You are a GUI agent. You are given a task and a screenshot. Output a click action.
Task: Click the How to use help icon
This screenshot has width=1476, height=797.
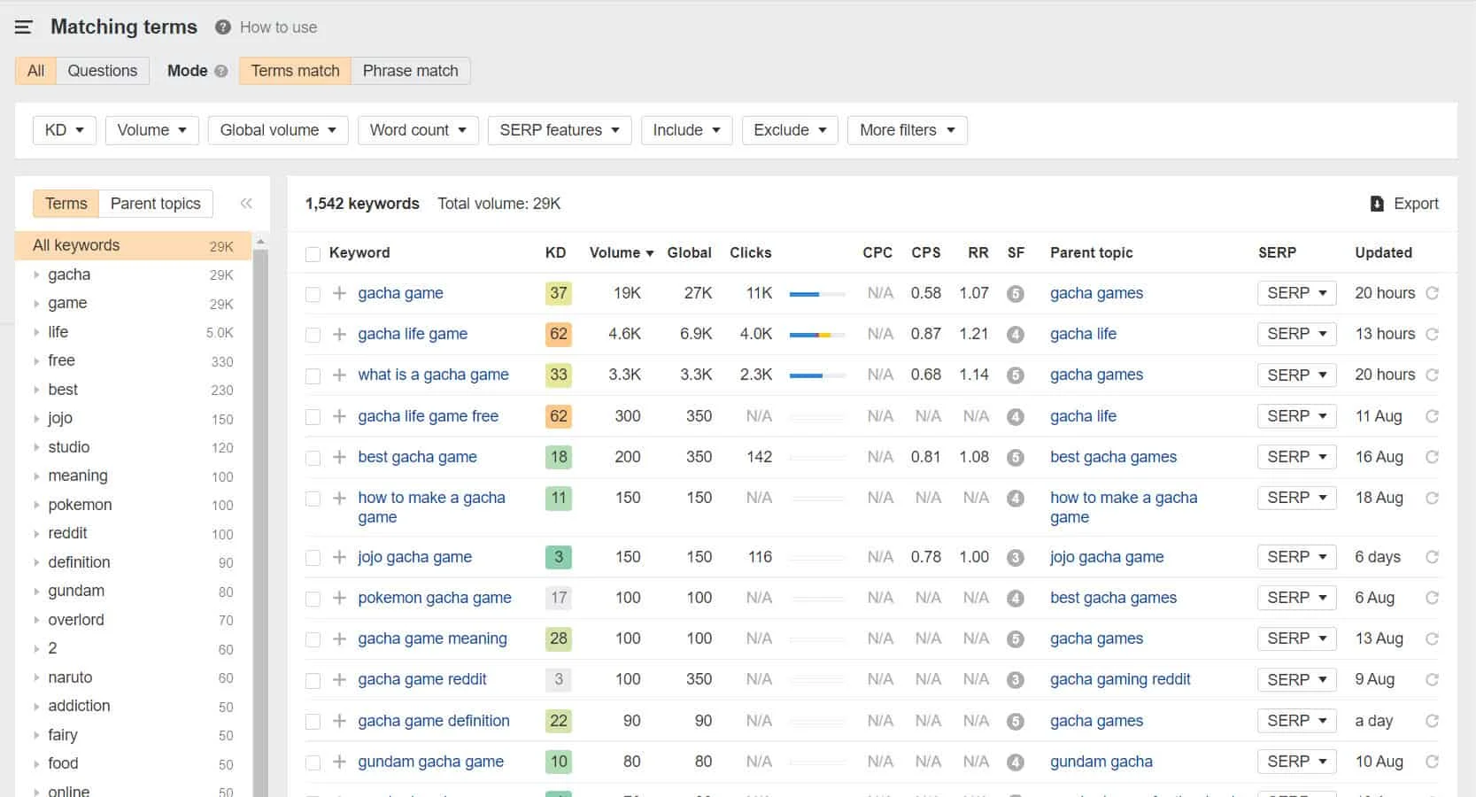(x=223, y=27)
